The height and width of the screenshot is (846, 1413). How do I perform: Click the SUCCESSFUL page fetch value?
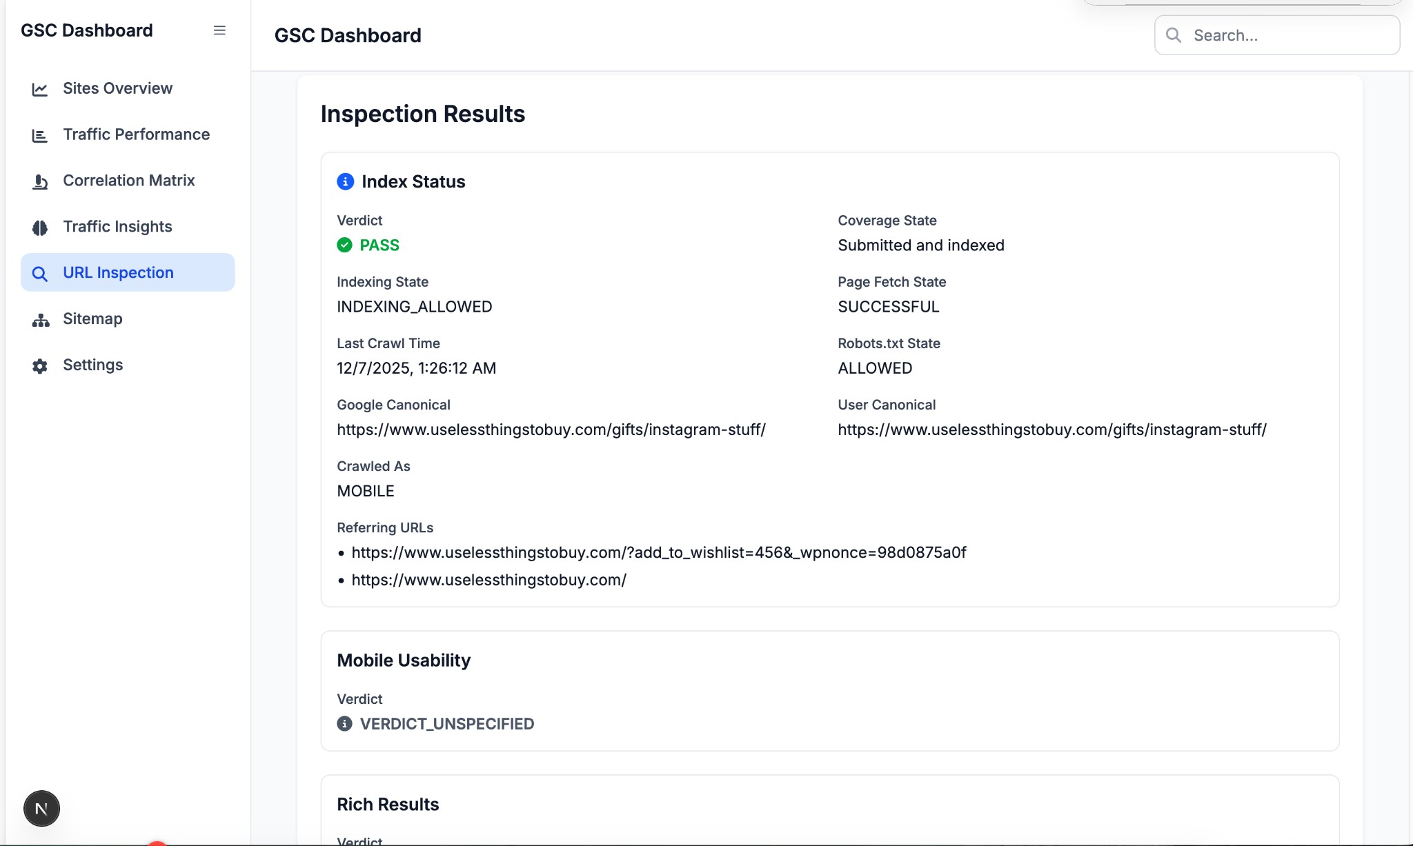(889, 307)
